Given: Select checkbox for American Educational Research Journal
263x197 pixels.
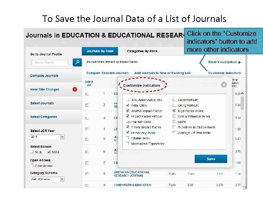Looking at the screenshot, I should (87, 174).
